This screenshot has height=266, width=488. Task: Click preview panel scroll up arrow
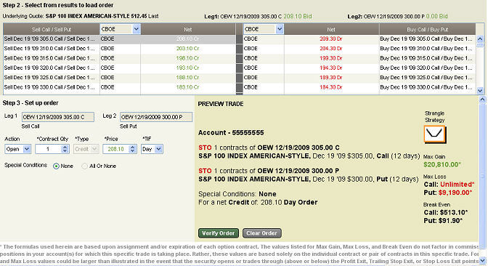(482, 100)
